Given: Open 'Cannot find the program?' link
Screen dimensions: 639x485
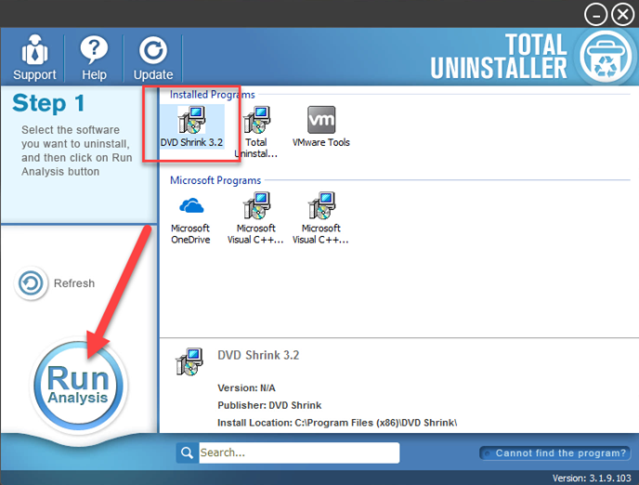Looking at the screenshot, I should 555,453.
